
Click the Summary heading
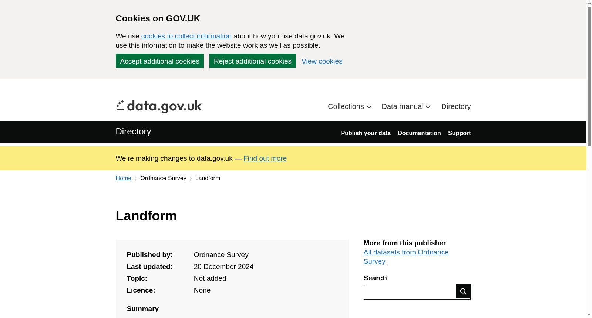(x=143, y=309)
